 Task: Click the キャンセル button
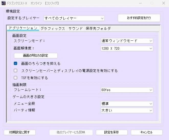[147, 132]
